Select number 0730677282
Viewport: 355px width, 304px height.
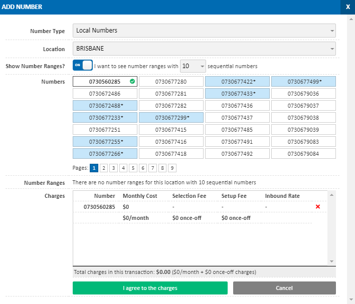[171, 105]
